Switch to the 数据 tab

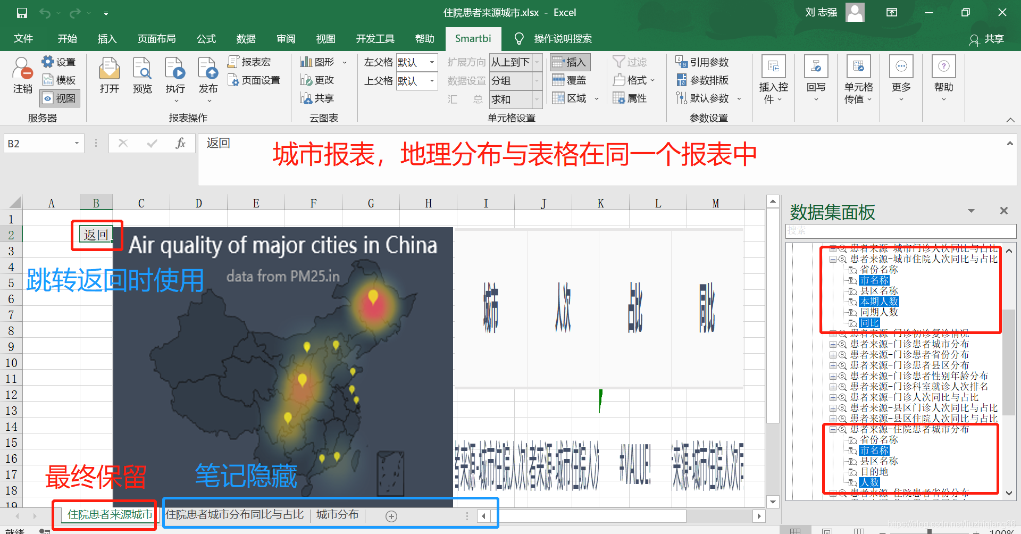coord(246,39)
